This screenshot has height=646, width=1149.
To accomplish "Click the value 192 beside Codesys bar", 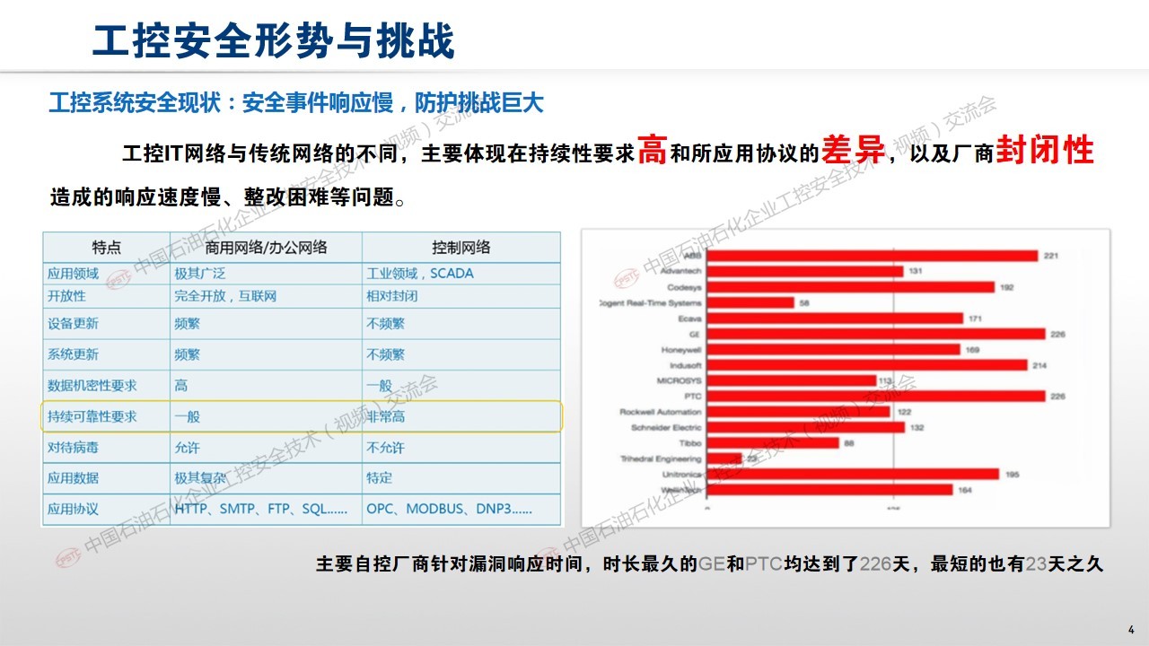I will point(1006,287).
